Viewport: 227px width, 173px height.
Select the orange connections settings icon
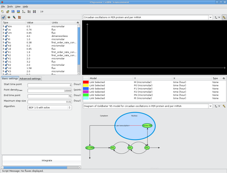point(19,17)
